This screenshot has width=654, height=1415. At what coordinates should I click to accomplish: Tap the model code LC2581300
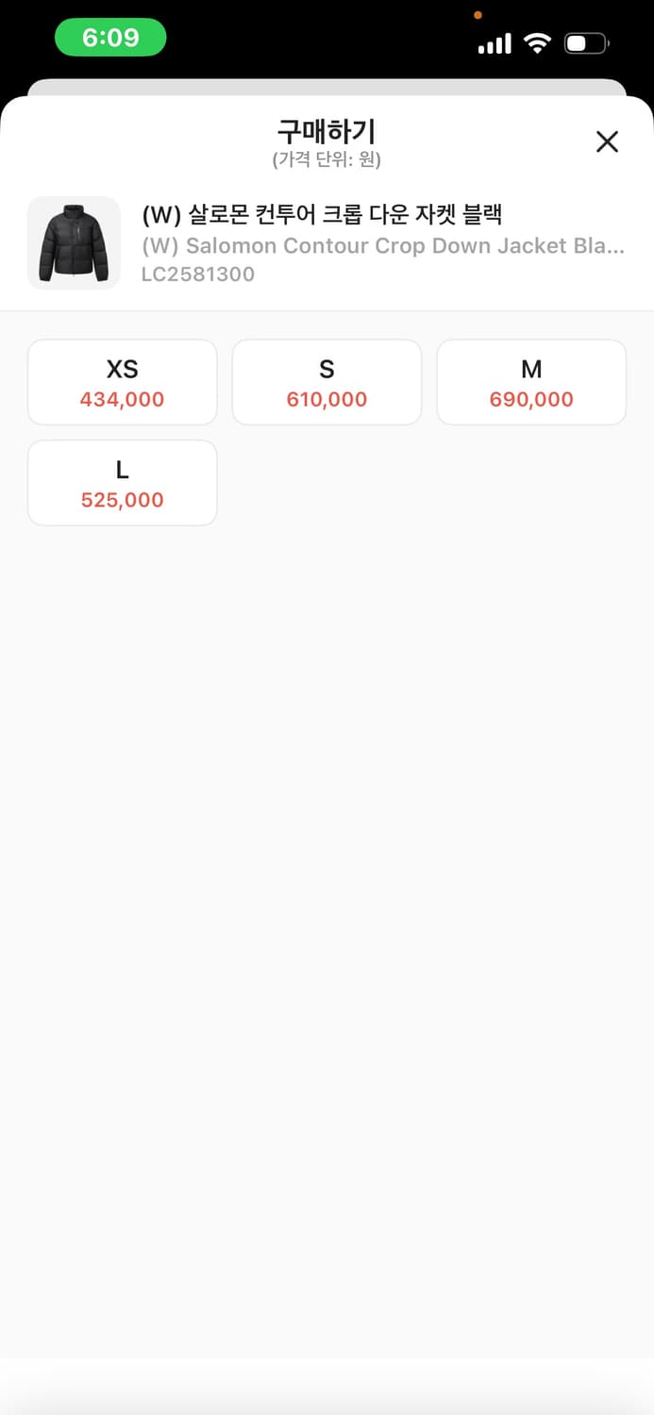(x=197, y=275)
